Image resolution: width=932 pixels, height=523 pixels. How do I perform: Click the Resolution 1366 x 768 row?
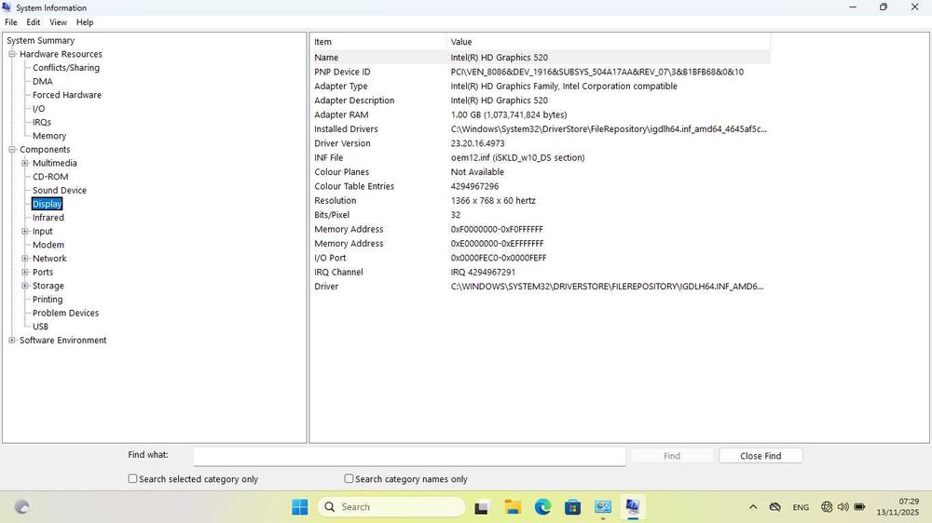pos(541,201)
